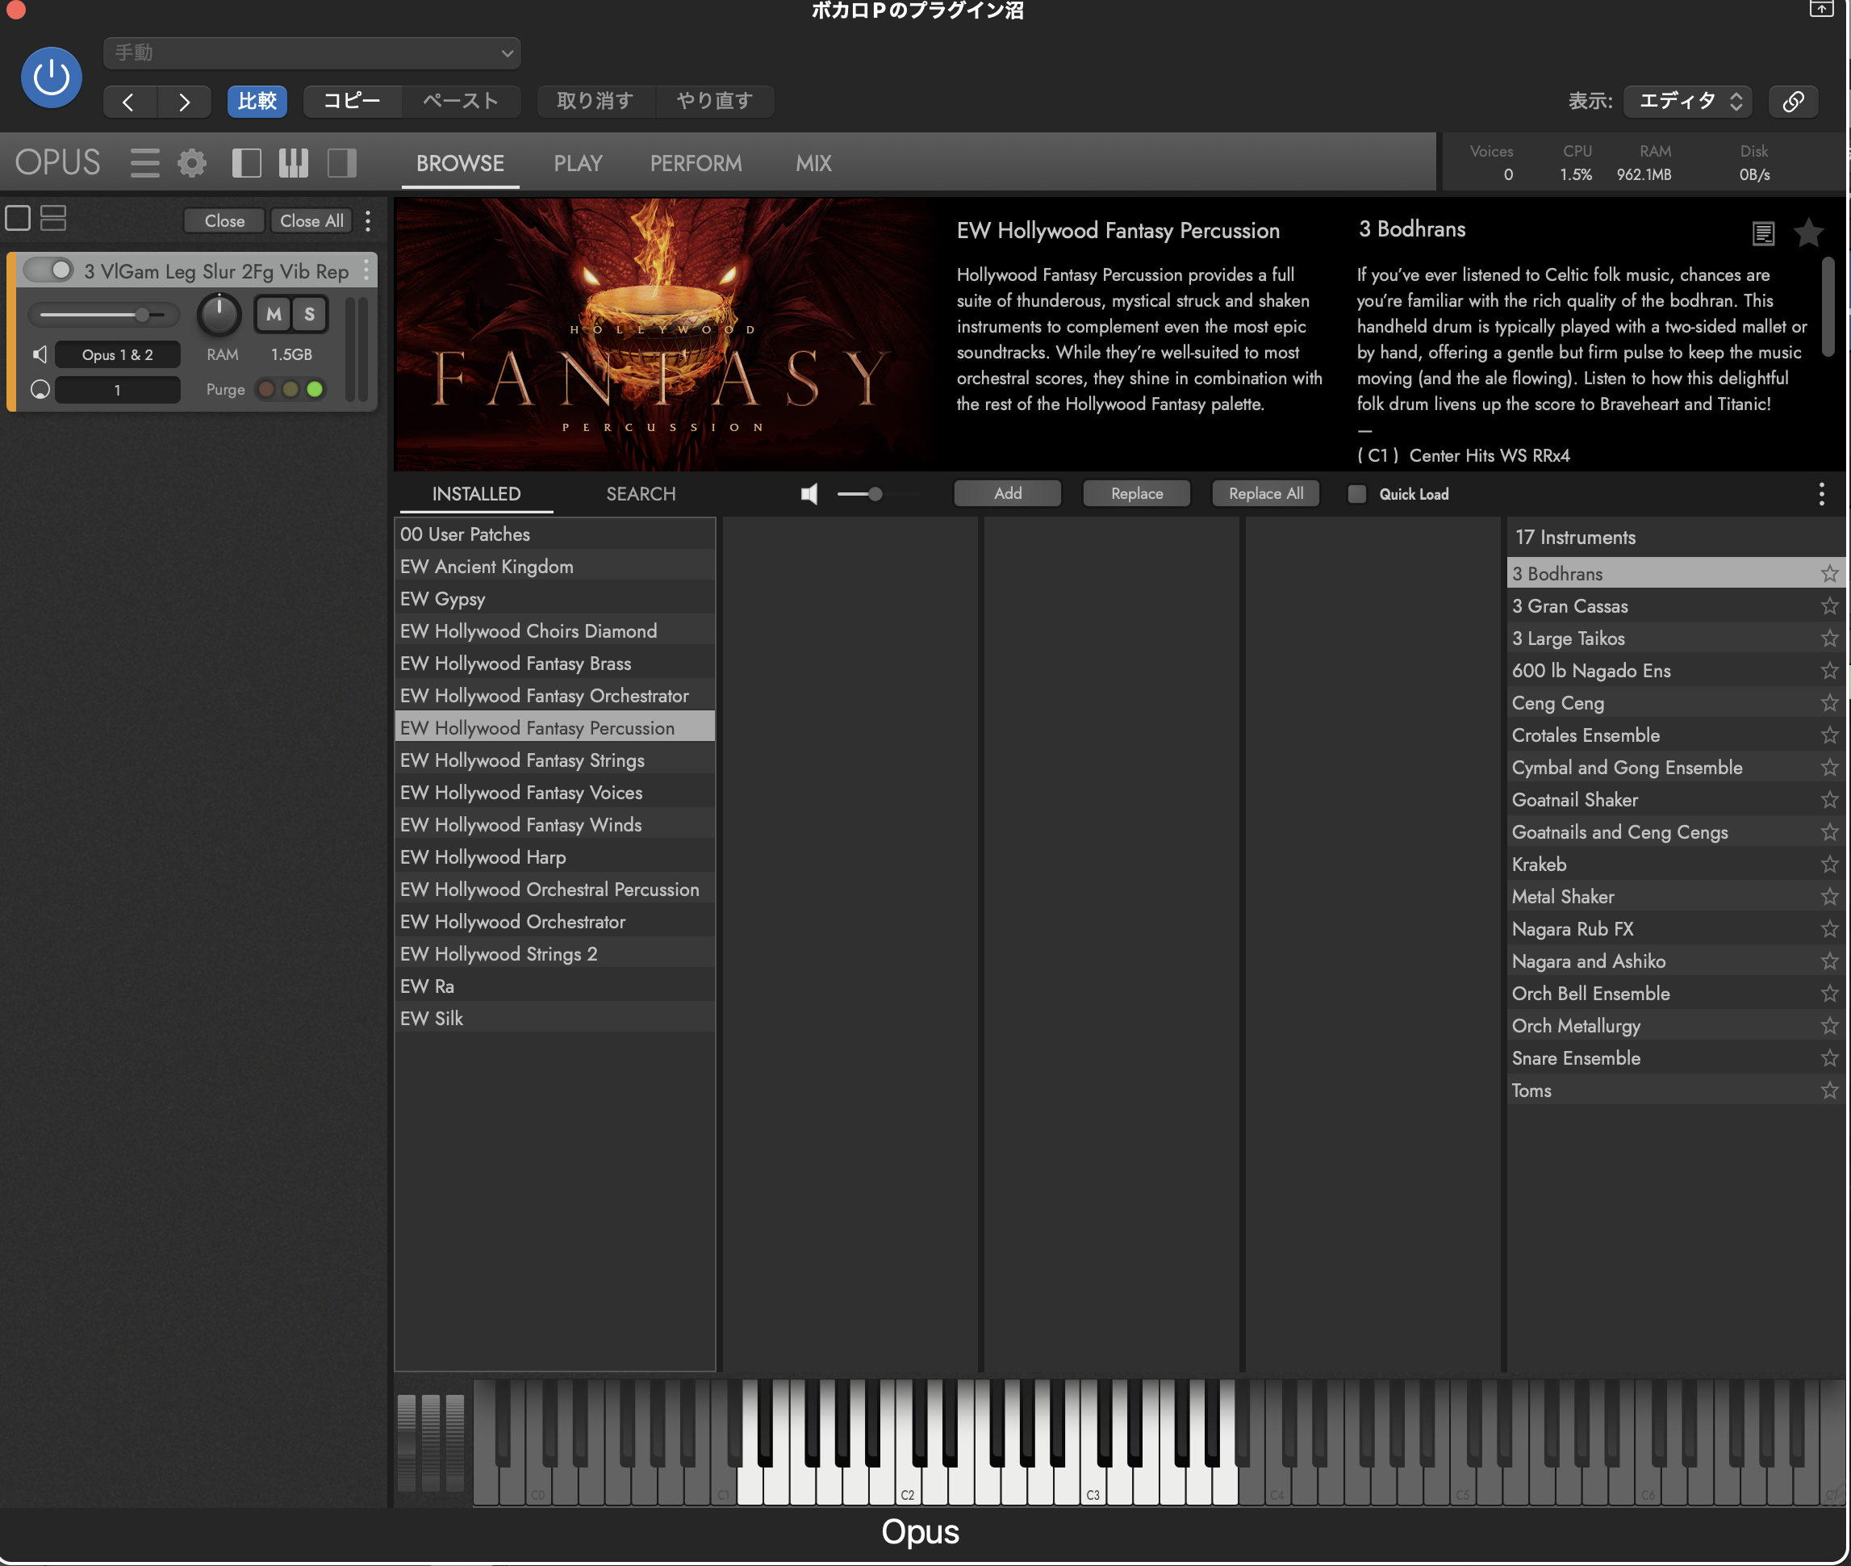Click the Close All button
1851x1566 pixels.
[x=311, y=221]
